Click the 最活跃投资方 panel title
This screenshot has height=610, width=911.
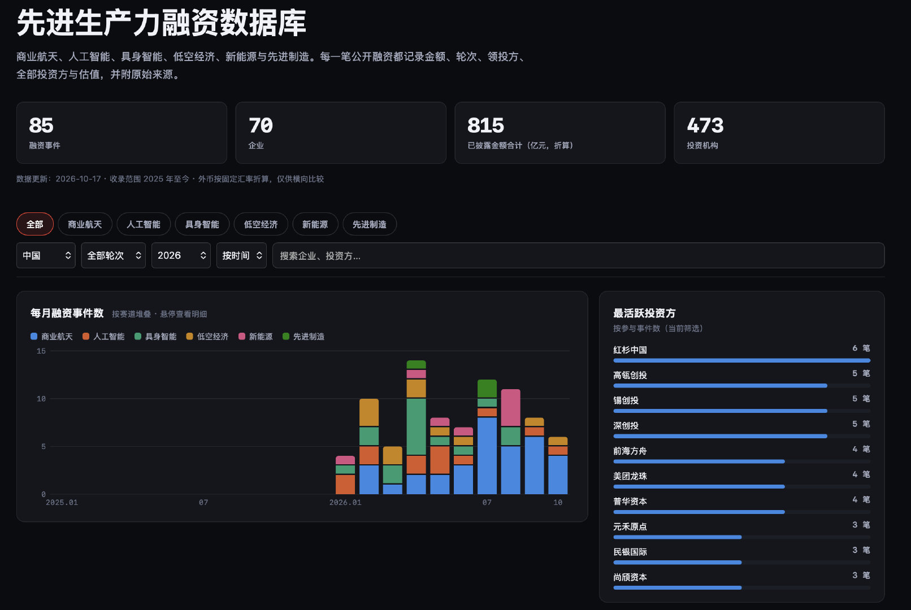pyautogui.click(x=644, y=313)
